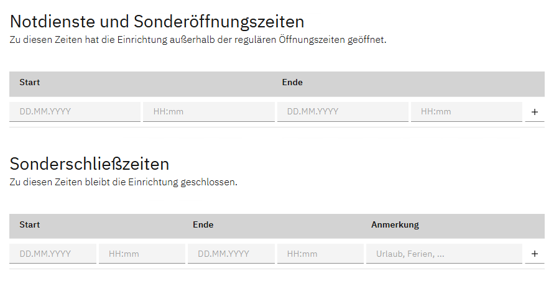The height and width of the screenshot is (286, 559).
Task: Click the Notdienste und Sonderöffnungszeiten heading
Action: tap(157, 22)
